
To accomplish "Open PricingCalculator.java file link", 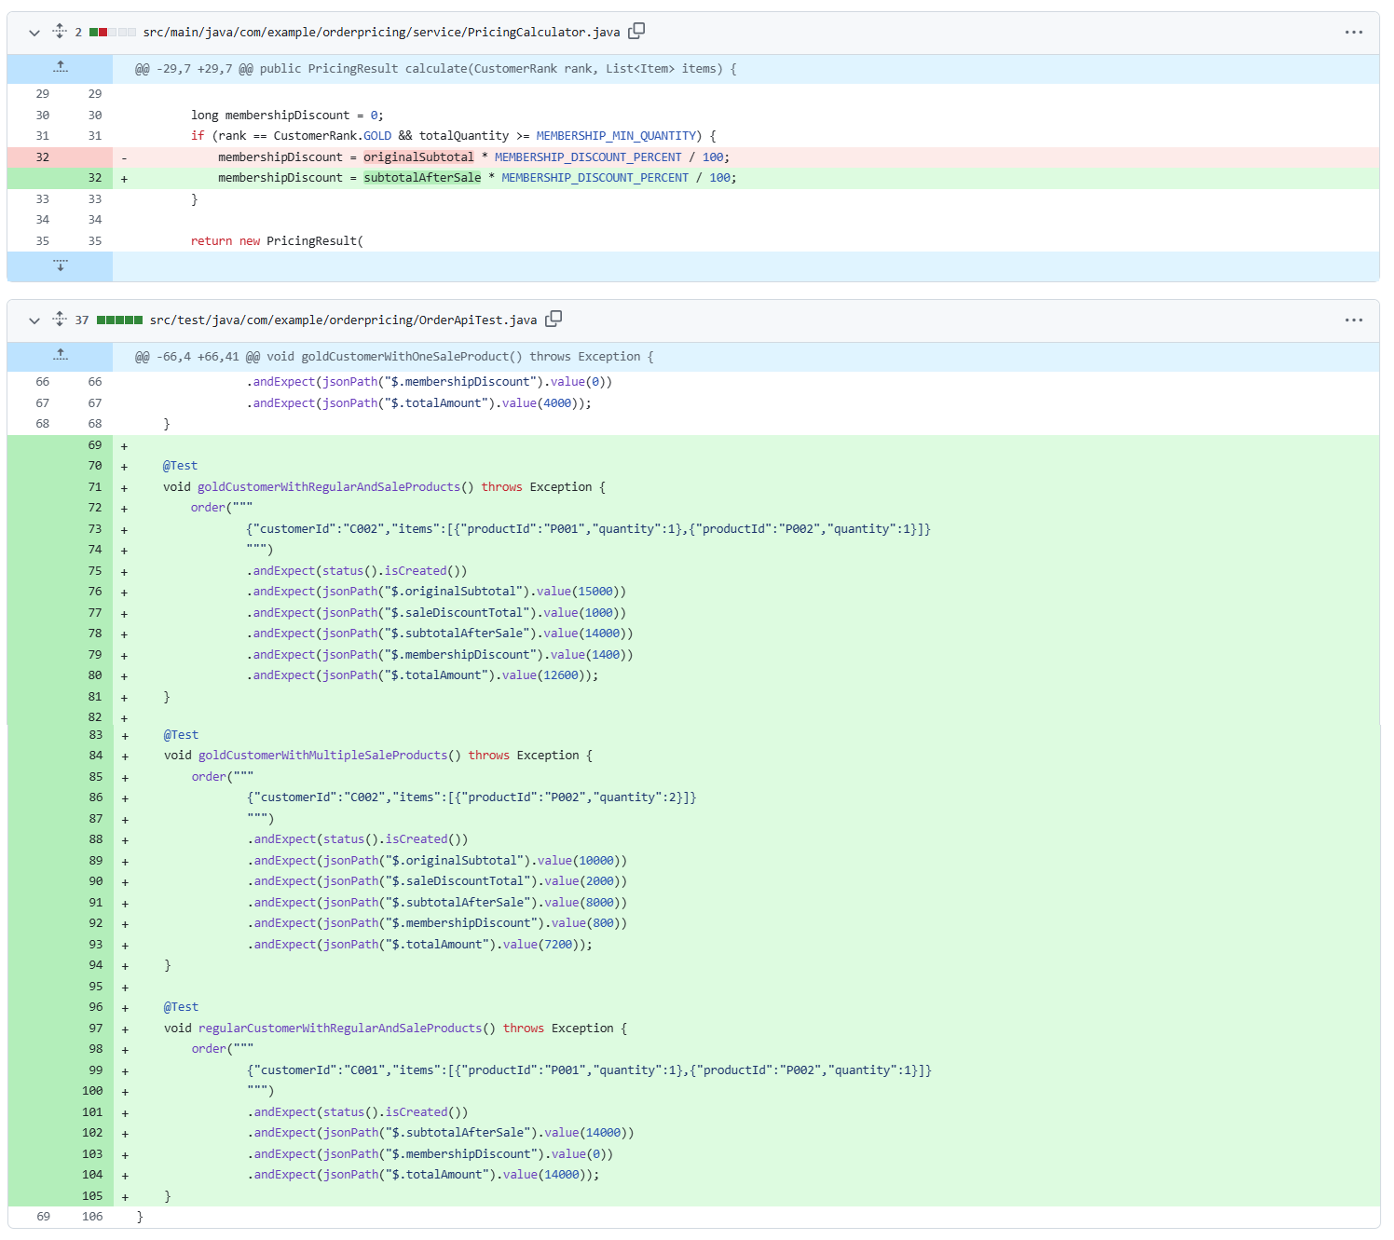I will 381,32.
